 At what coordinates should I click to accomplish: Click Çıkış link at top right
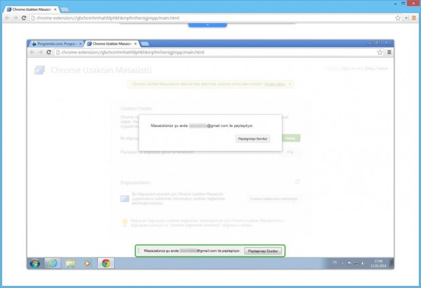tap(369, 69)
